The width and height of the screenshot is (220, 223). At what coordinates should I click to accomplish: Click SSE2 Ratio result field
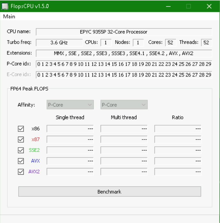coord(178,150)
